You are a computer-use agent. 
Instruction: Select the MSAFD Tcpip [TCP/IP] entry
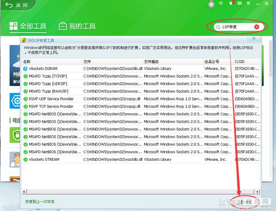point(48,76)
